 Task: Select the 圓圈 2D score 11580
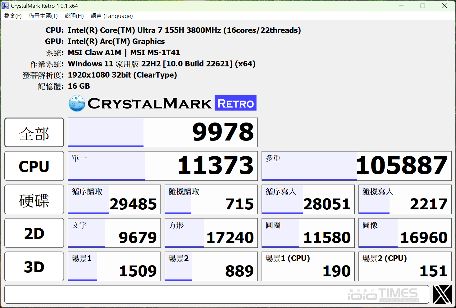pos(308,233)
